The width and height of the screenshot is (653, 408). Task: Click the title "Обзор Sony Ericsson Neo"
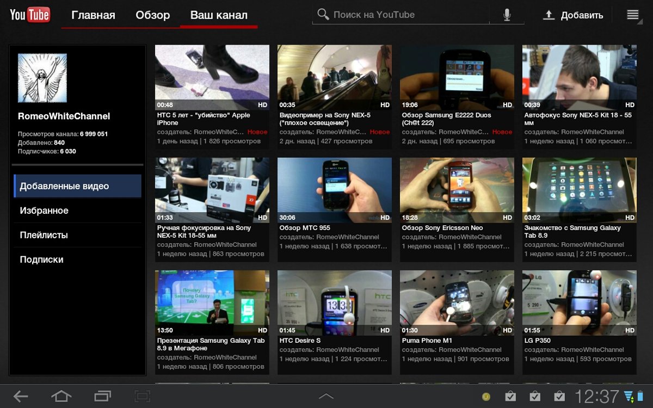click(442, 228)
